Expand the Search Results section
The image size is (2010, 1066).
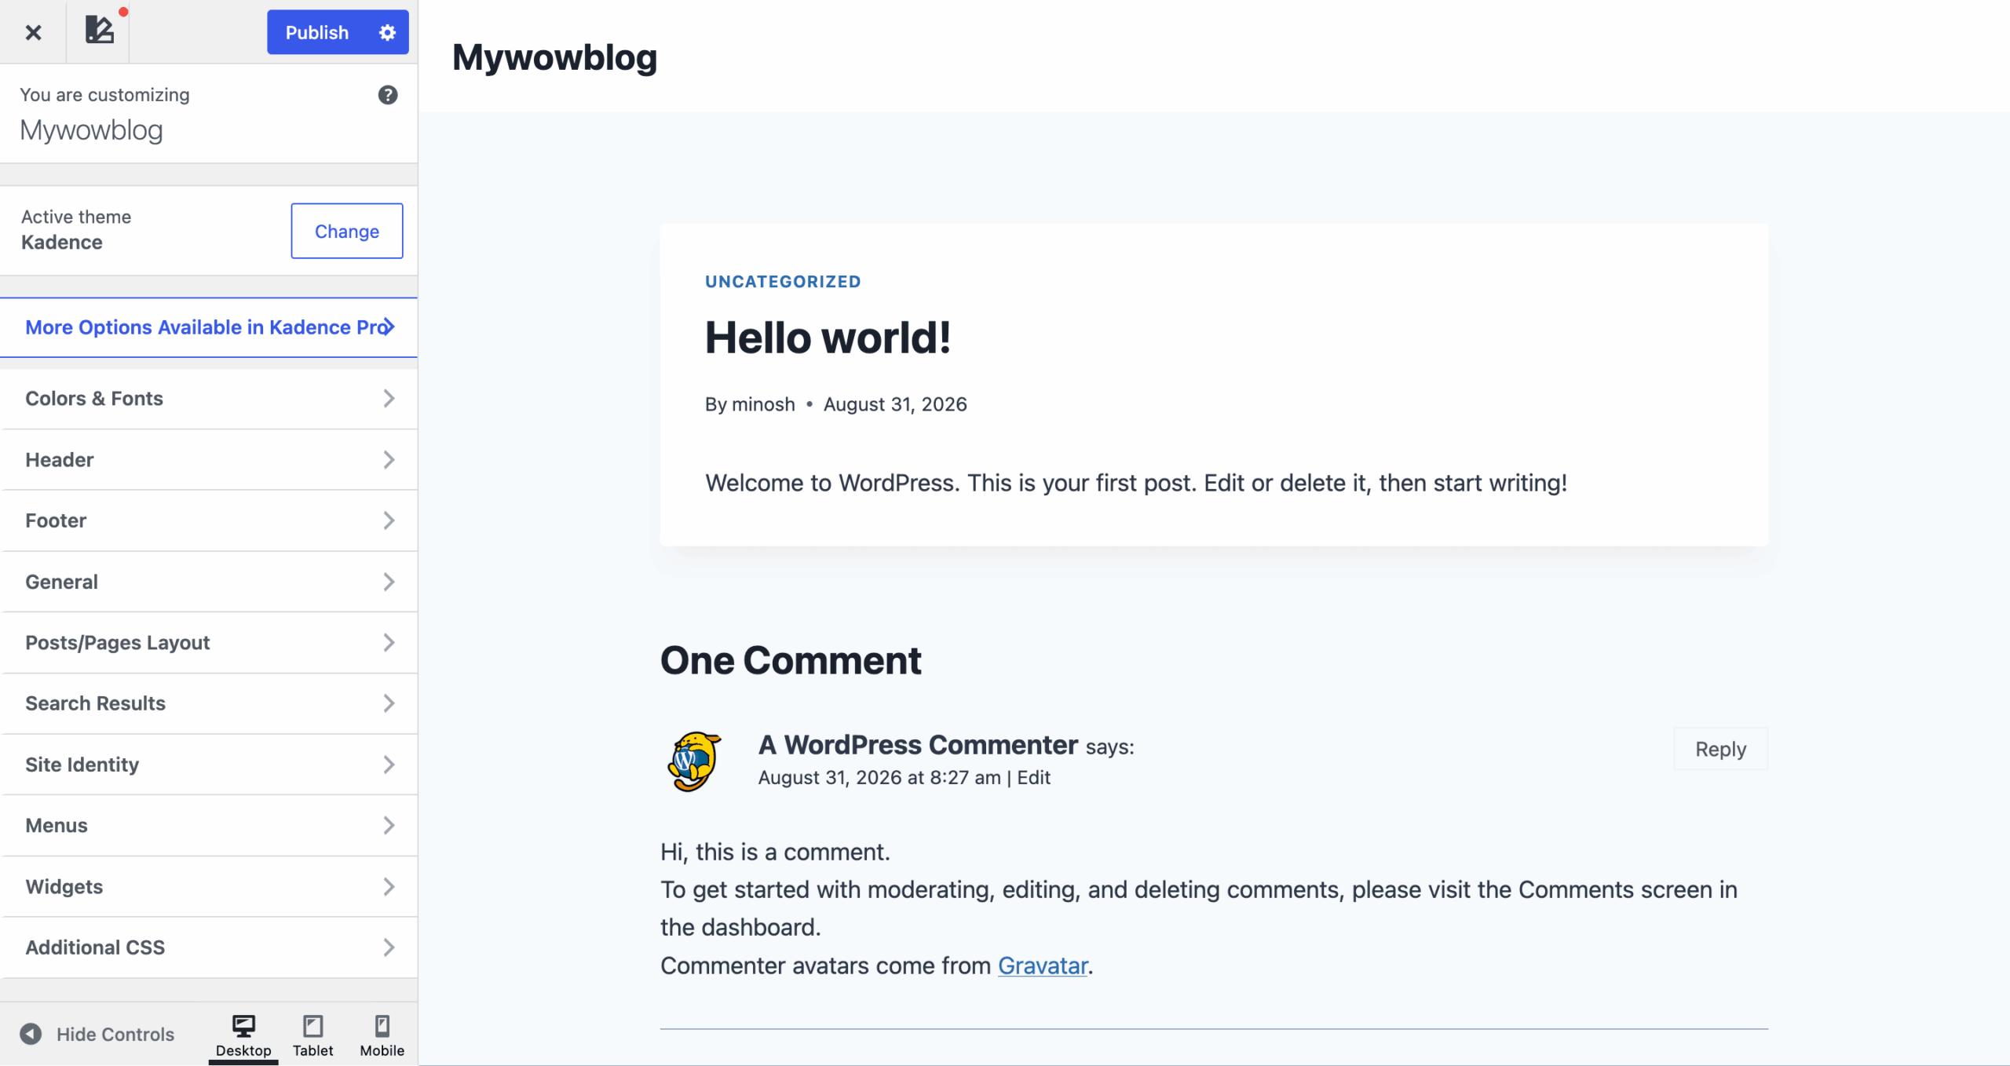(x=209, y=703)
